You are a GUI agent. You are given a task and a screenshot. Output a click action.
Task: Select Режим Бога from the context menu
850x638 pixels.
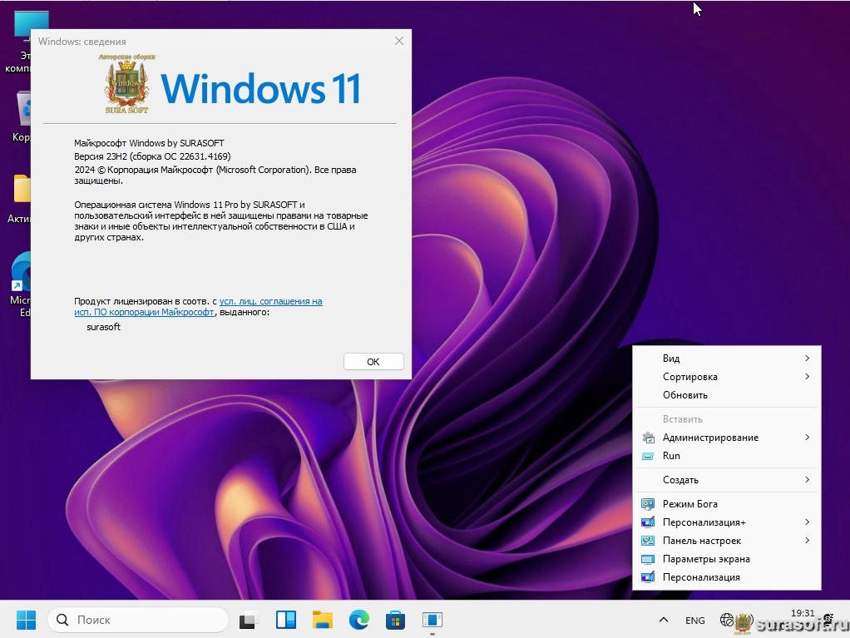click(689, 504)
